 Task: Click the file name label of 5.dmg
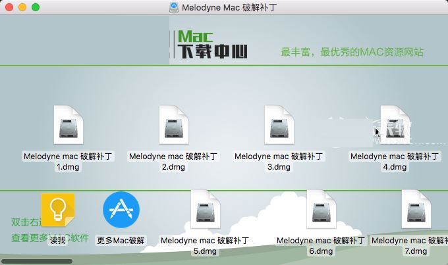pyautogui.click(x=205, y=246)
